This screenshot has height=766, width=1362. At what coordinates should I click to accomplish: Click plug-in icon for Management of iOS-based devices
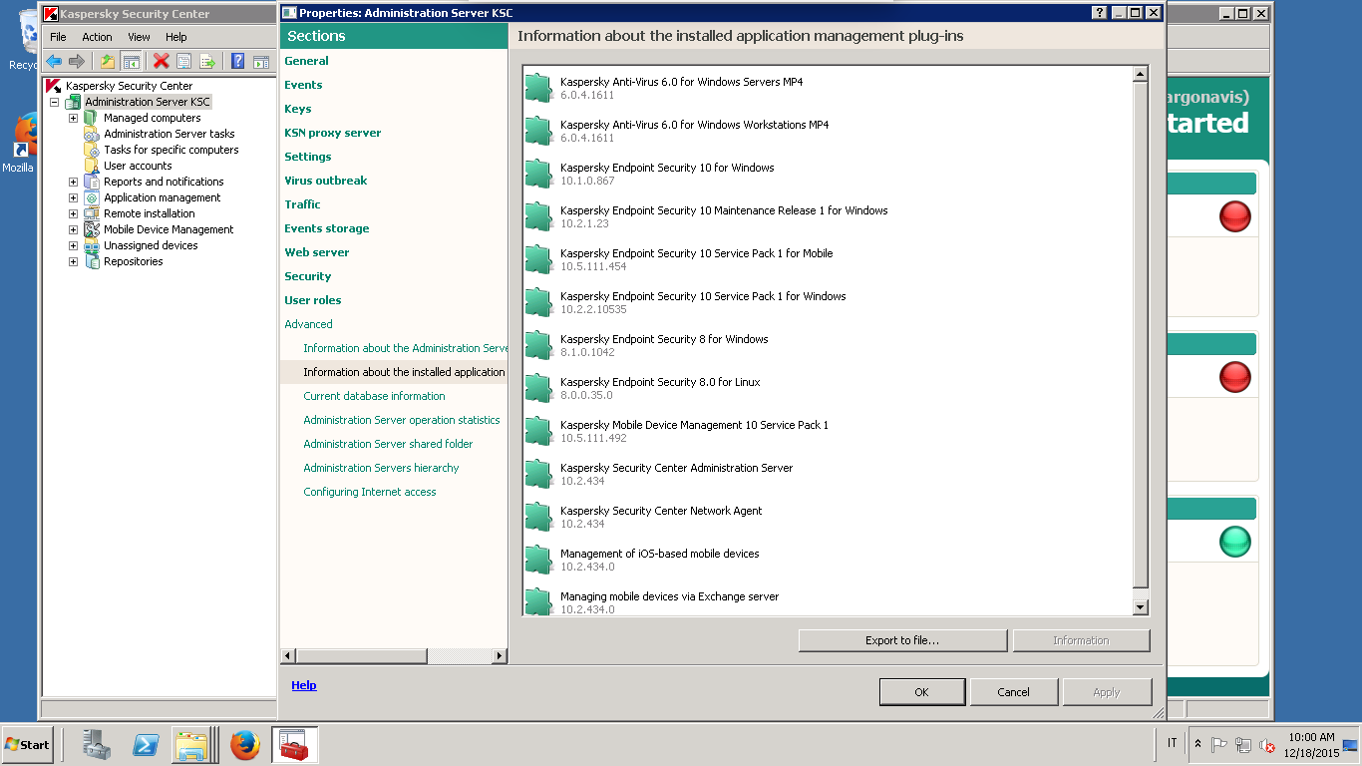point(539,560)
